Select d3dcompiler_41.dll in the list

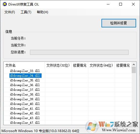pos(25,109)
